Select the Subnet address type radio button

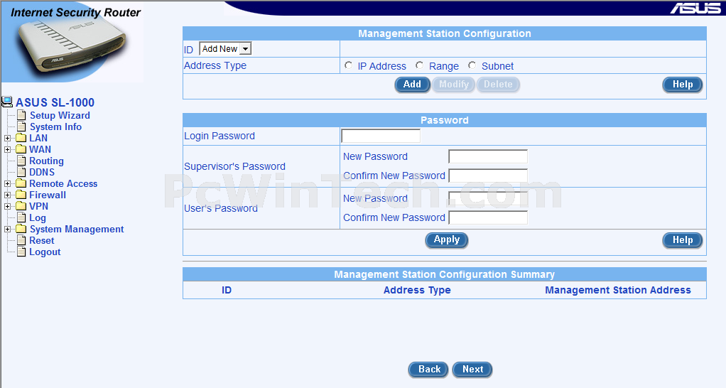tap(472, 65)
